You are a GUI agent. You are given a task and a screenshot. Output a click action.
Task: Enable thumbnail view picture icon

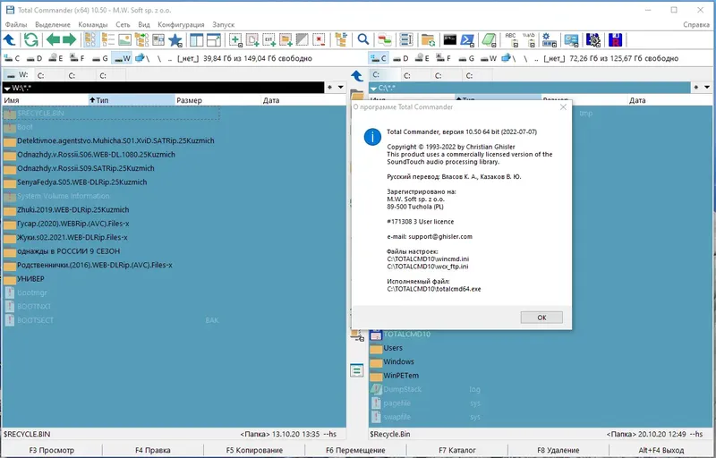coord(124,40)
